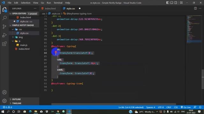Collapse the js folder

tap(24, 41)
